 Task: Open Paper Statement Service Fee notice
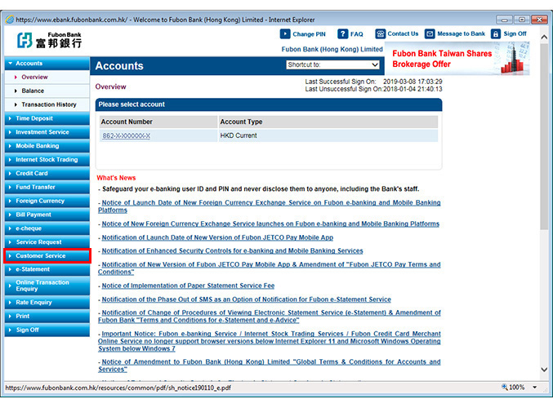point(188,286)
